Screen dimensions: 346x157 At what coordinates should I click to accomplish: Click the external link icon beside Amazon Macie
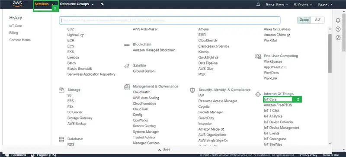(x=222, y=129)
